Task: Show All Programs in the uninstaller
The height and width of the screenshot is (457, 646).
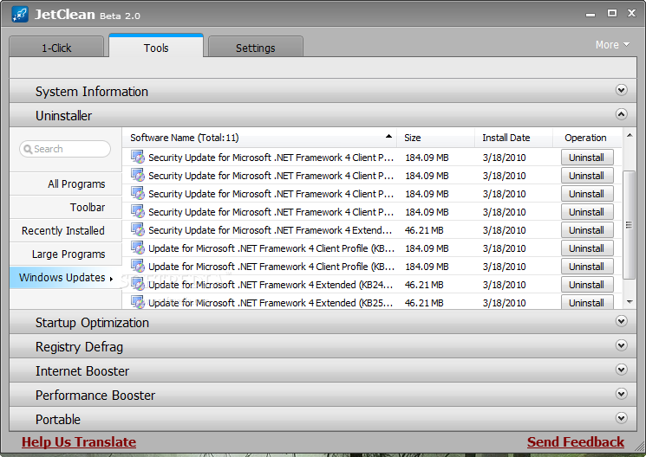Action: click(x=66, y=183)
